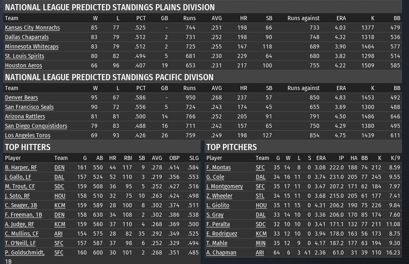The image size is (409, 264).
Task: Go to Los Angeles Toros team page
Action: pyautogui.click(x=28, y=135)
